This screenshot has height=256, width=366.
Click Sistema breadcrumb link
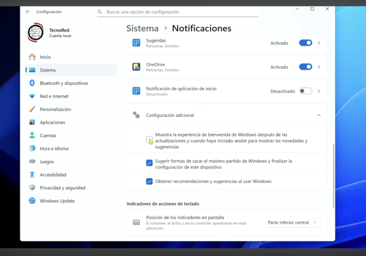pyautogui.click(x=142, y=28)
